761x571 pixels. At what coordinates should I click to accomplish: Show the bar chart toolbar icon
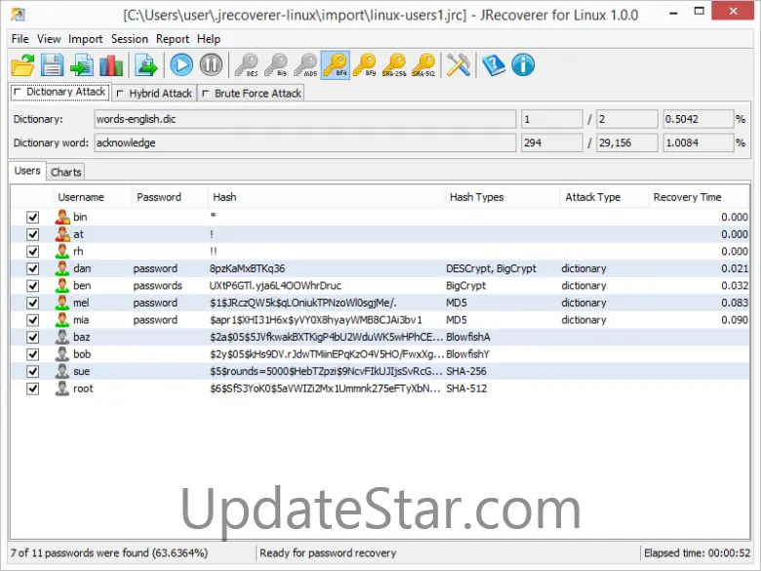(111, 65)
